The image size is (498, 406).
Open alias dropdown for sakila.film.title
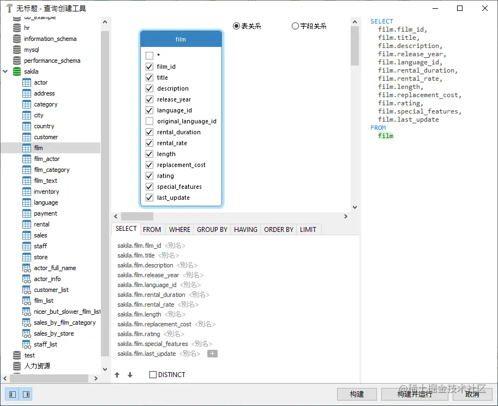(169, 255)
